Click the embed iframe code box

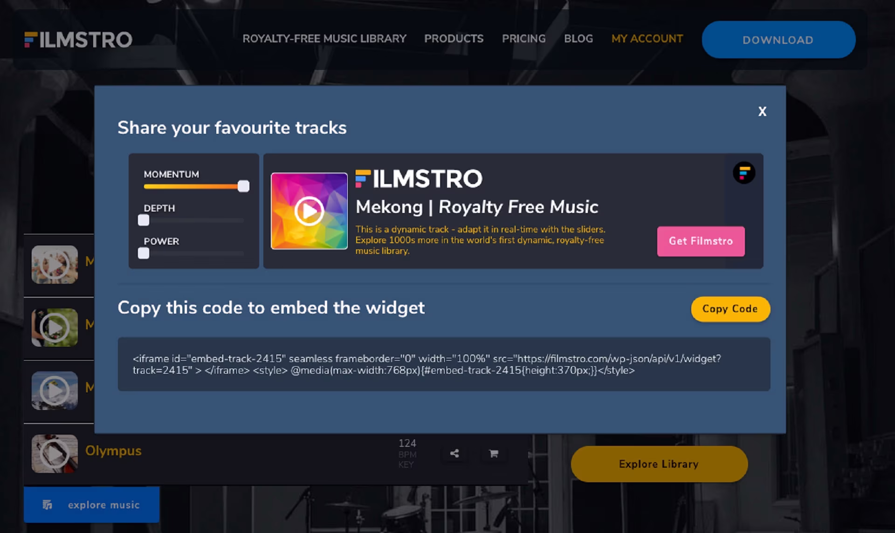(444, 364)
